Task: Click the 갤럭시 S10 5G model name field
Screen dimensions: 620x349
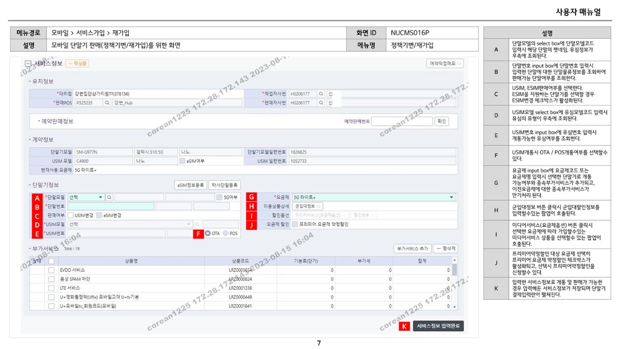Action: click(x=156, y=152)
